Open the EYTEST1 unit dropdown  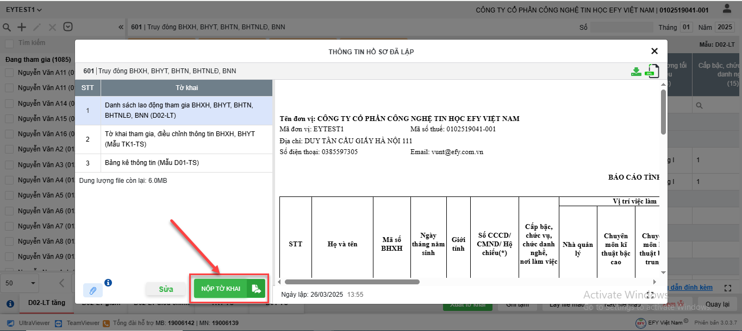[24, 10]
